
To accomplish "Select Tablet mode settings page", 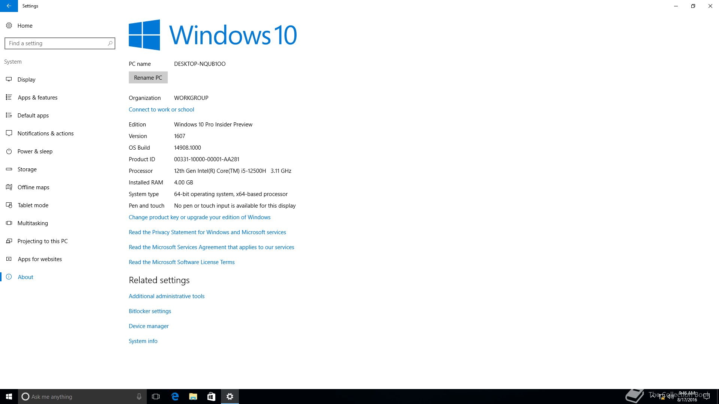I will pyautogui.click(x=33, y=205).
